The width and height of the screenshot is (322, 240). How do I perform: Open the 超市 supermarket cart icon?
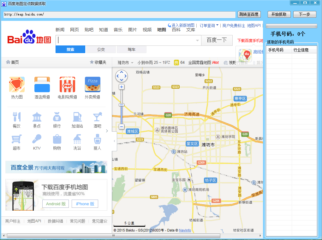point(16,139)
